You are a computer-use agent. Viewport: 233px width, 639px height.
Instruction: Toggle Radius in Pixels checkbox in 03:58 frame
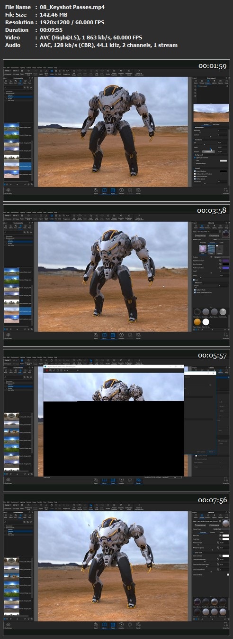coord(195,290)
